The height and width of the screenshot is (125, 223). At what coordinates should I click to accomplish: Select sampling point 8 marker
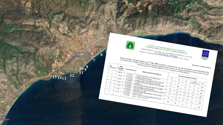[87, 67]
